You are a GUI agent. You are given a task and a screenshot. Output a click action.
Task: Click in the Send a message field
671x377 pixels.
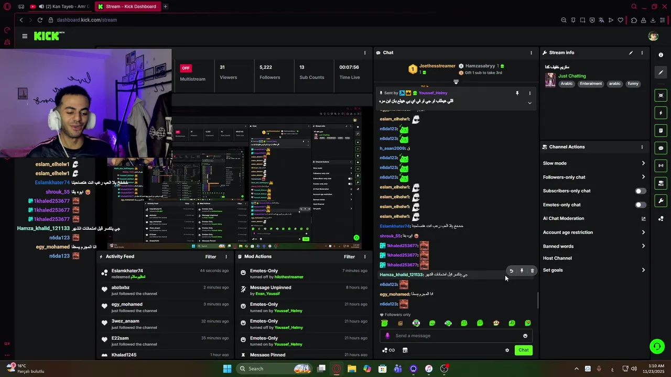(455, 336)
